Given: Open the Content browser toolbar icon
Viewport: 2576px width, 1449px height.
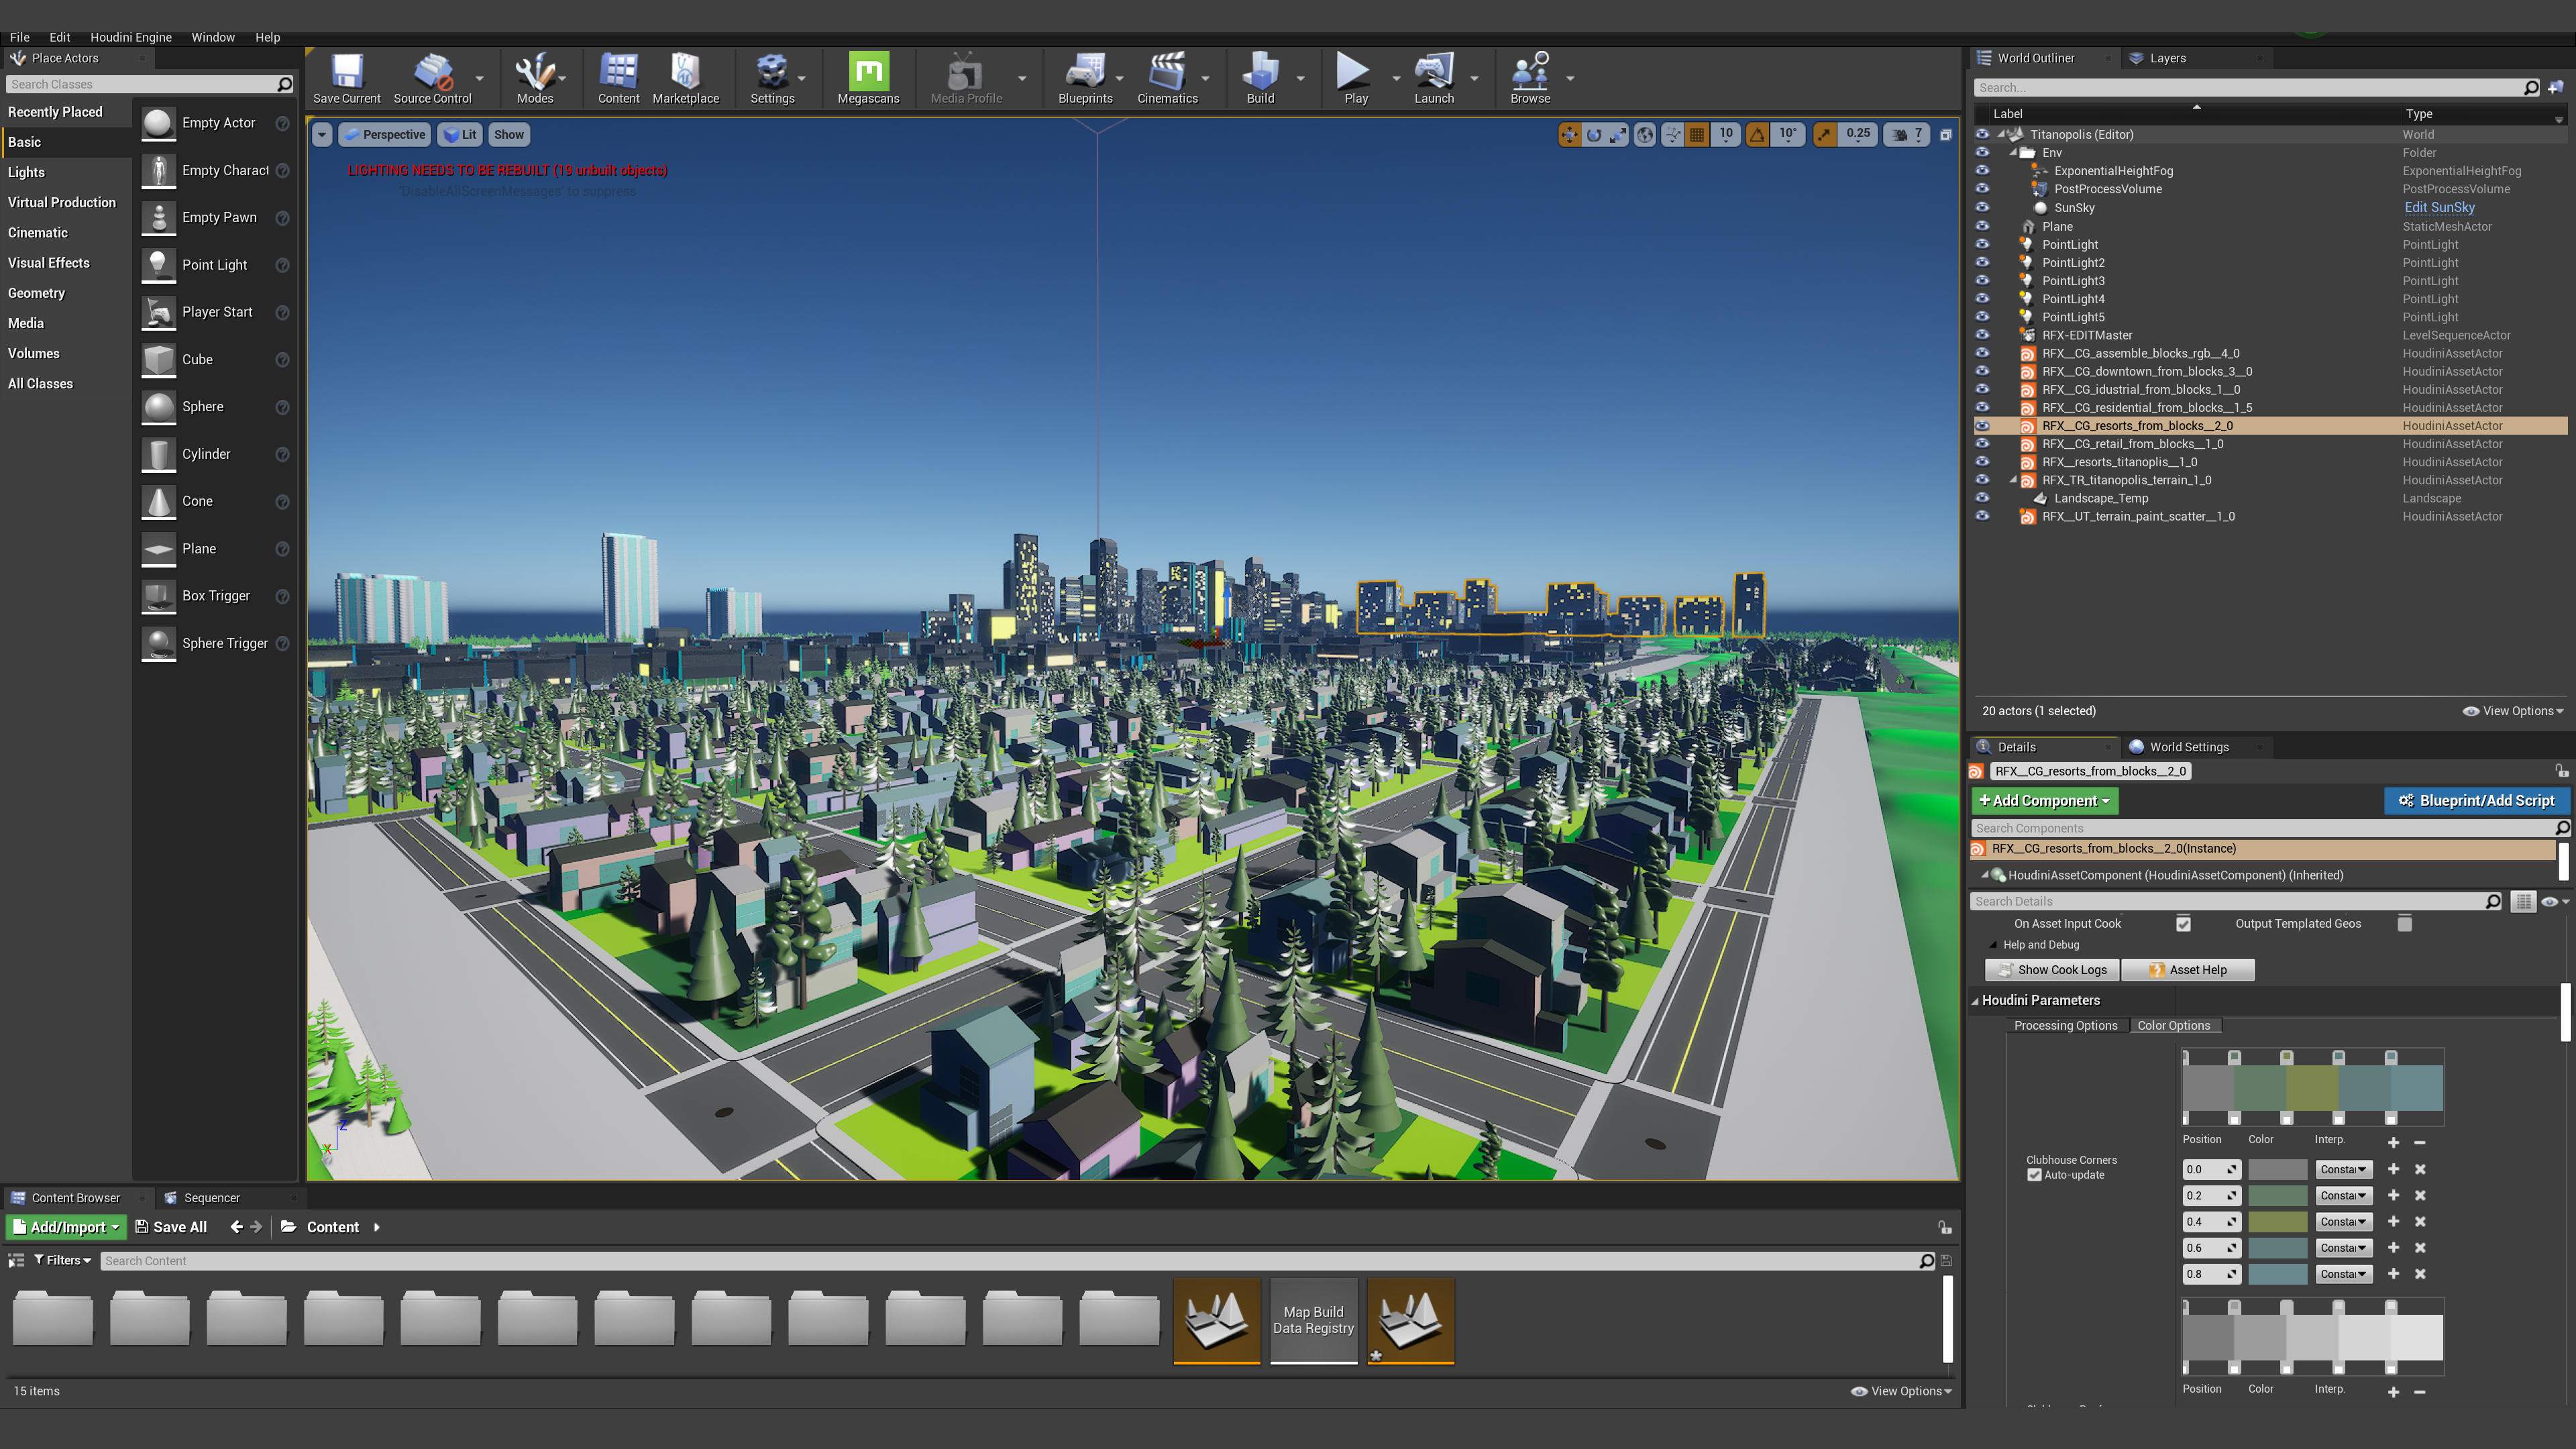Looking at the screenshot, I should click(618, 78).
